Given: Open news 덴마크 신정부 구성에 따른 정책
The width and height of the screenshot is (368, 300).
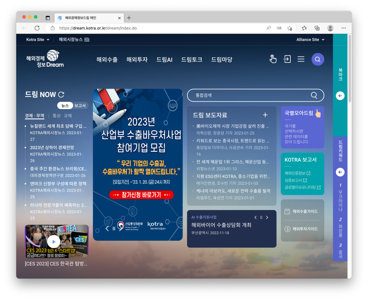Looking at the screenshot, I should click(58, 184).
